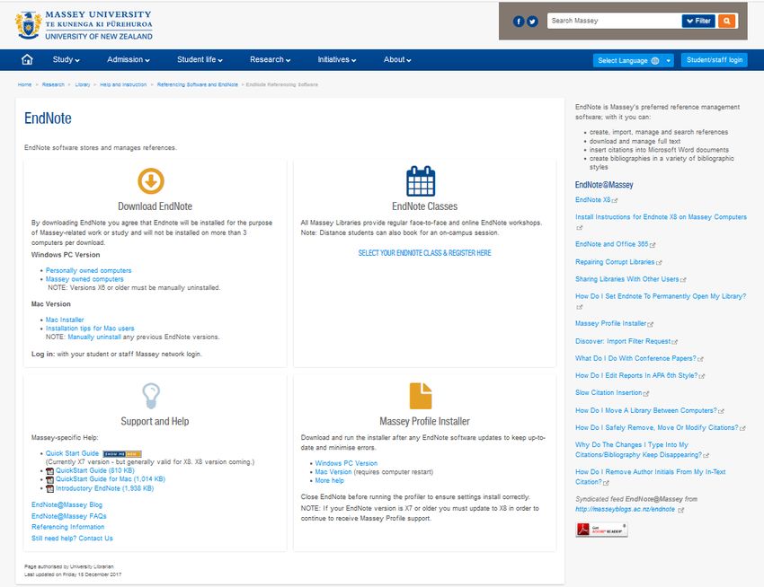Screen dimensions: 764x587
Task: Go to Library in the breadcrumb
Action: [x=83, y=84]
